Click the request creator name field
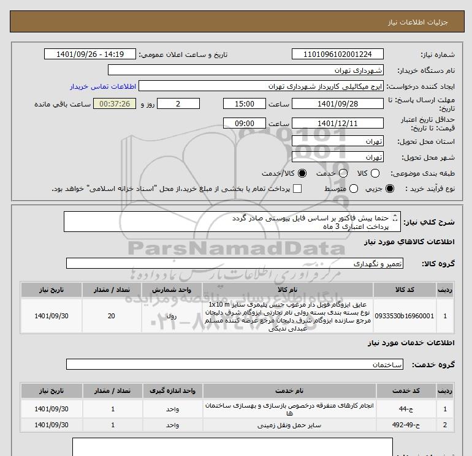This screenshot has height=456, width=472. [x=261, y=86]
